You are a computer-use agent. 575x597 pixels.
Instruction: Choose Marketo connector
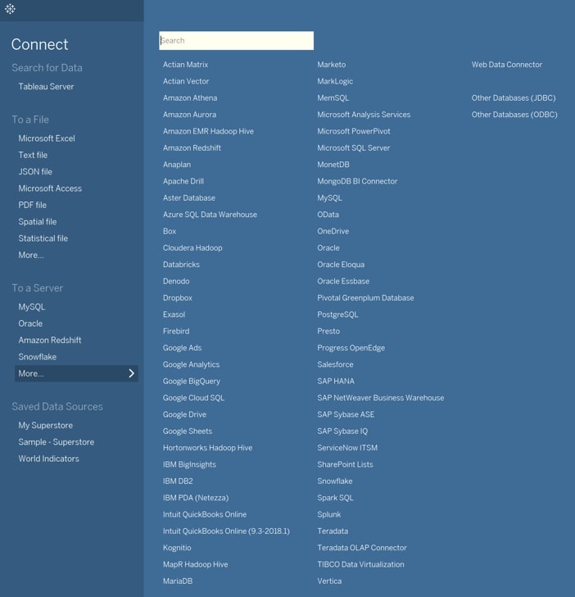pos(331,65)
